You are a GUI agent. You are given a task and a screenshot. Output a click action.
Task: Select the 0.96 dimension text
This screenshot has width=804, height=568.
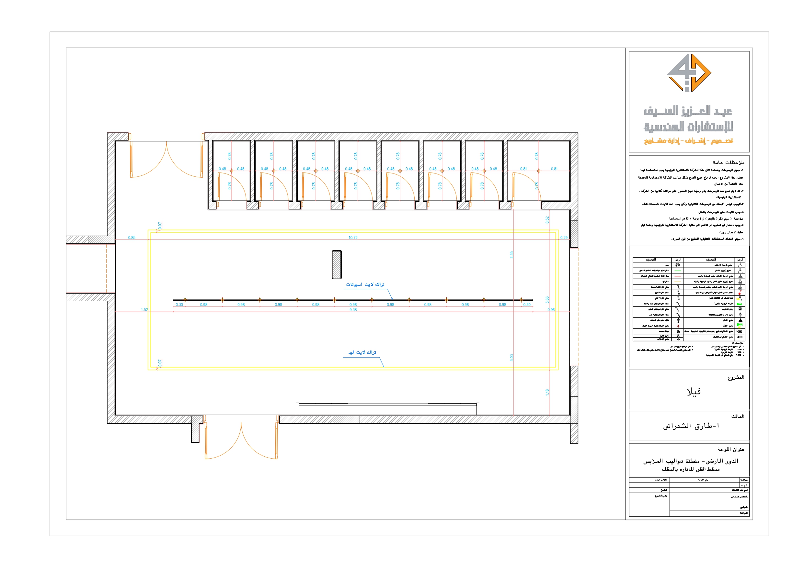[551, 310]
